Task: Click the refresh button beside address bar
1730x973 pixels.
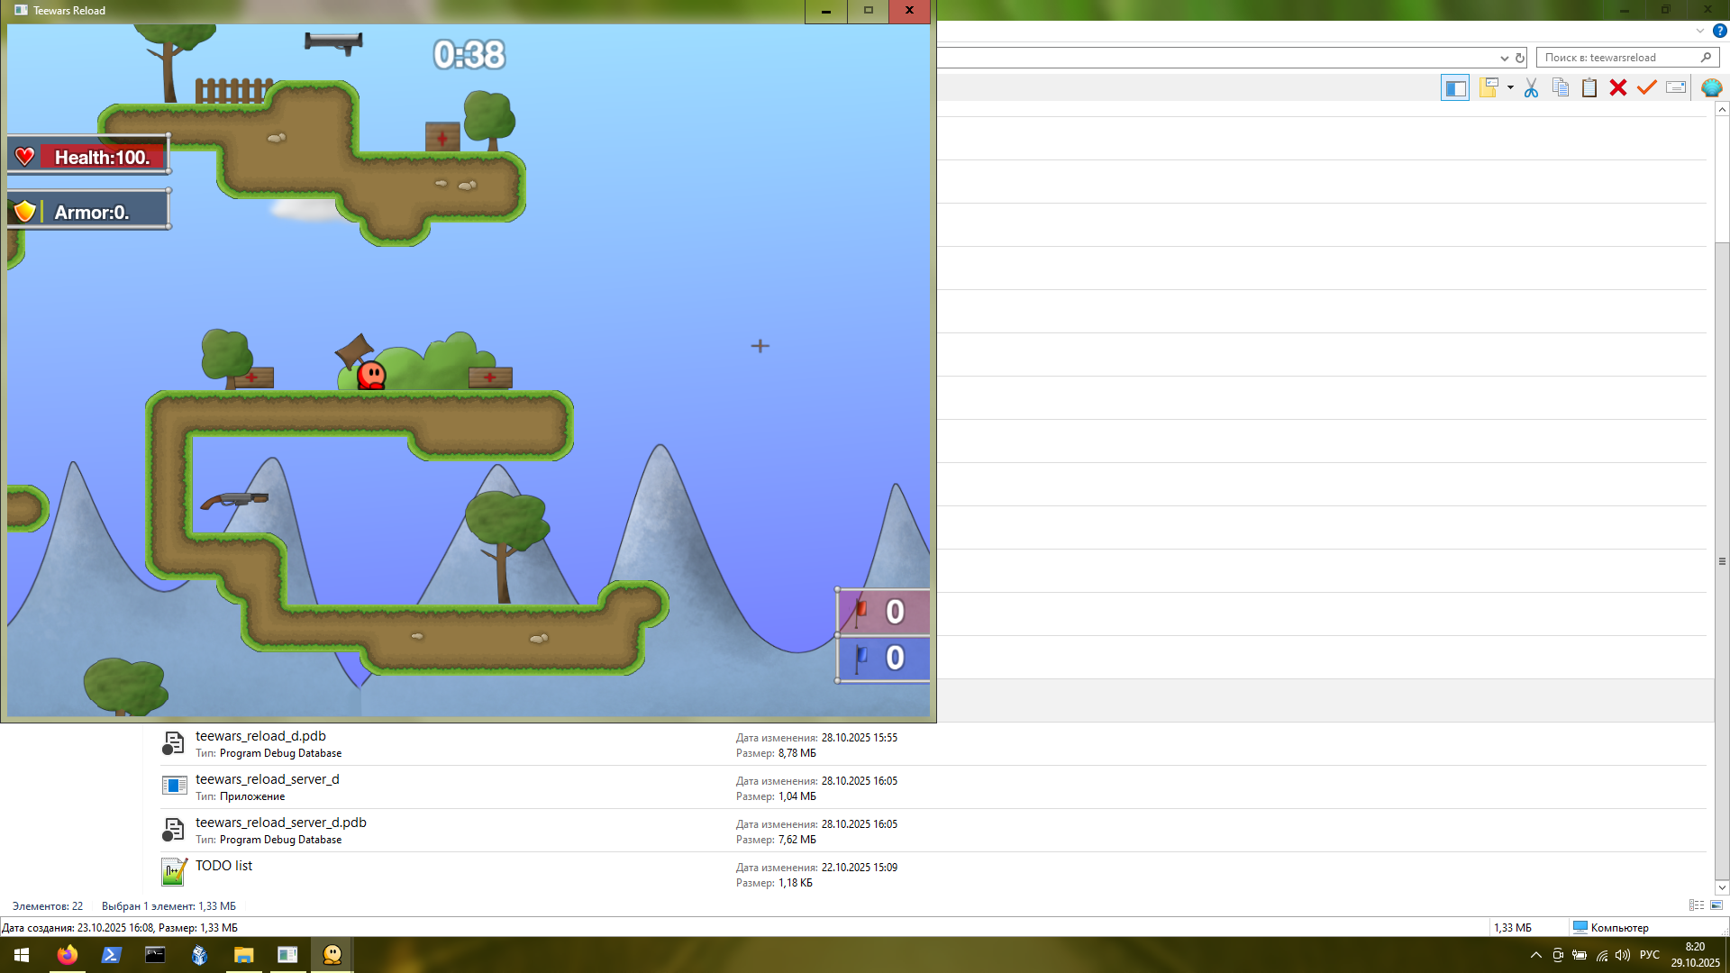Action: [x=1520, y=58]
